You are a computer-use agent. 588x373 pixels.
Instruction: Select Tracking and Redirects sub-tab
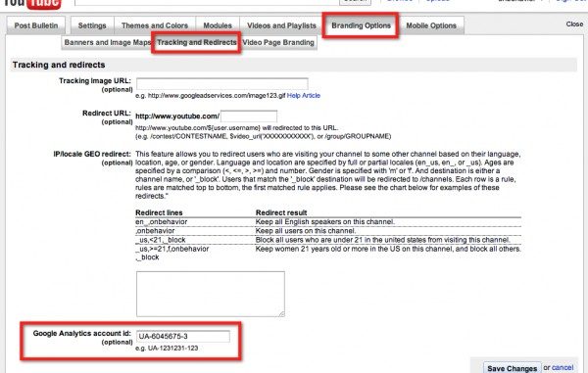coord(197,43)
